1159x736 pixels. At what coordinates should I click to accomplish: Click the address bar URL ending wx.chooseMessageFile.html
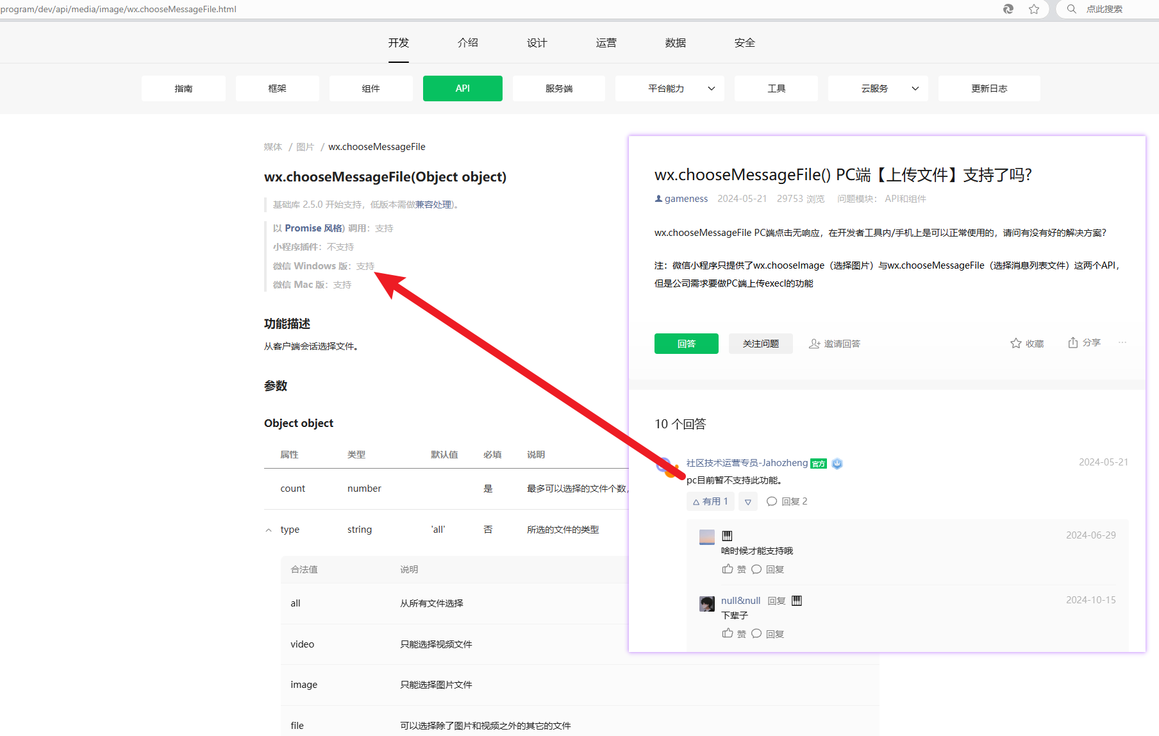coord(119,9)
